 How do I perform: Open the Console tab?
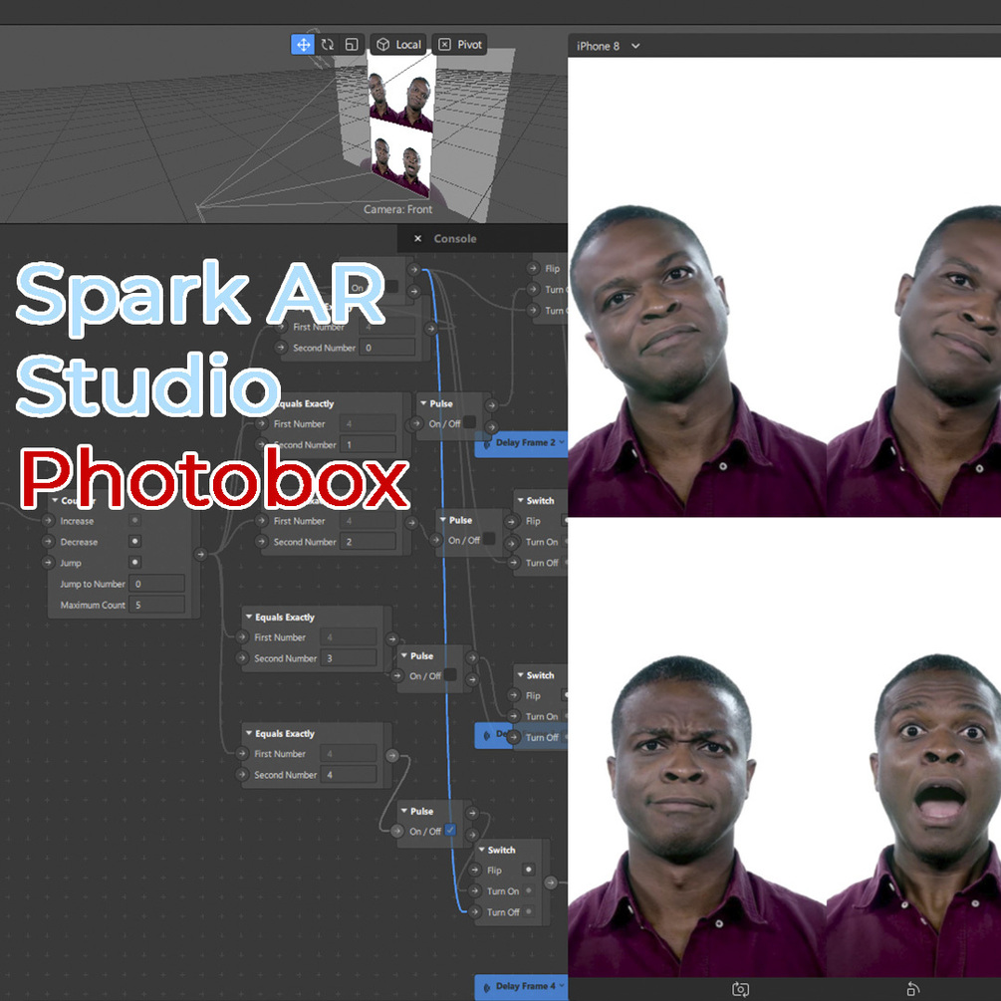pos(455,239)
